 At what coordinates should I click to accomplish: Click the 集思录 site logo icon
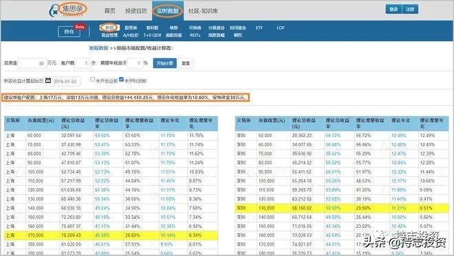[x=54, y=11]
